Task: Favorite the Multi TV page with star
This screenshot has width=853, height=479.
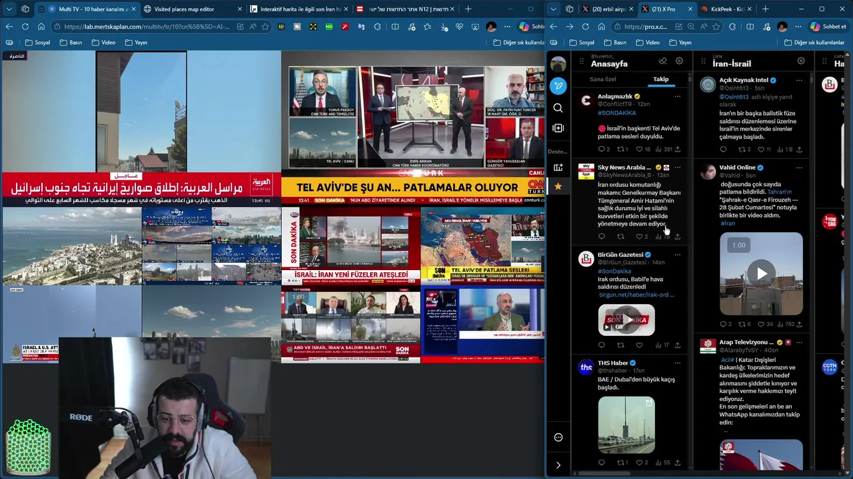Action: [x=265, y=27]
